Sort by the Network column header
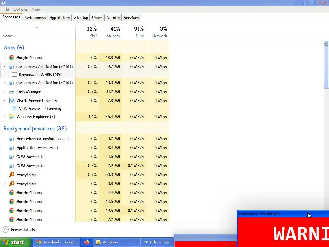Image resolution: width=329 pixels, height=247 pixels. point(157,32)
